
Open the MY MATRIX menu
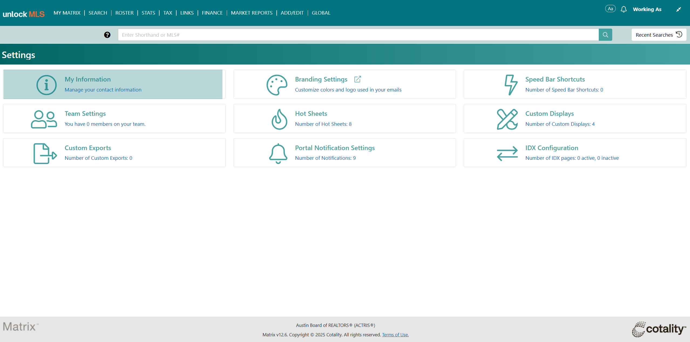tap(67, 13)
